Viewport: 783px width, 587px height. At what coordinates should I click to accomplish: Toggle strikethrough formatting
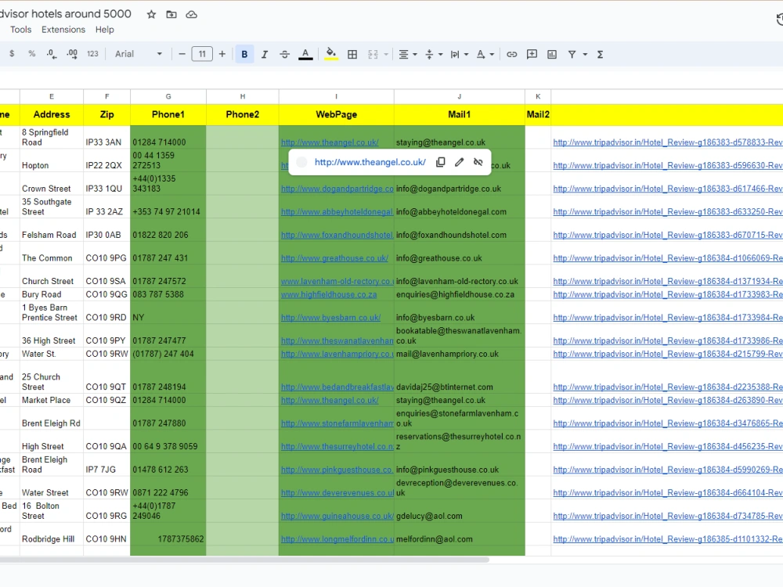(284, 53)
